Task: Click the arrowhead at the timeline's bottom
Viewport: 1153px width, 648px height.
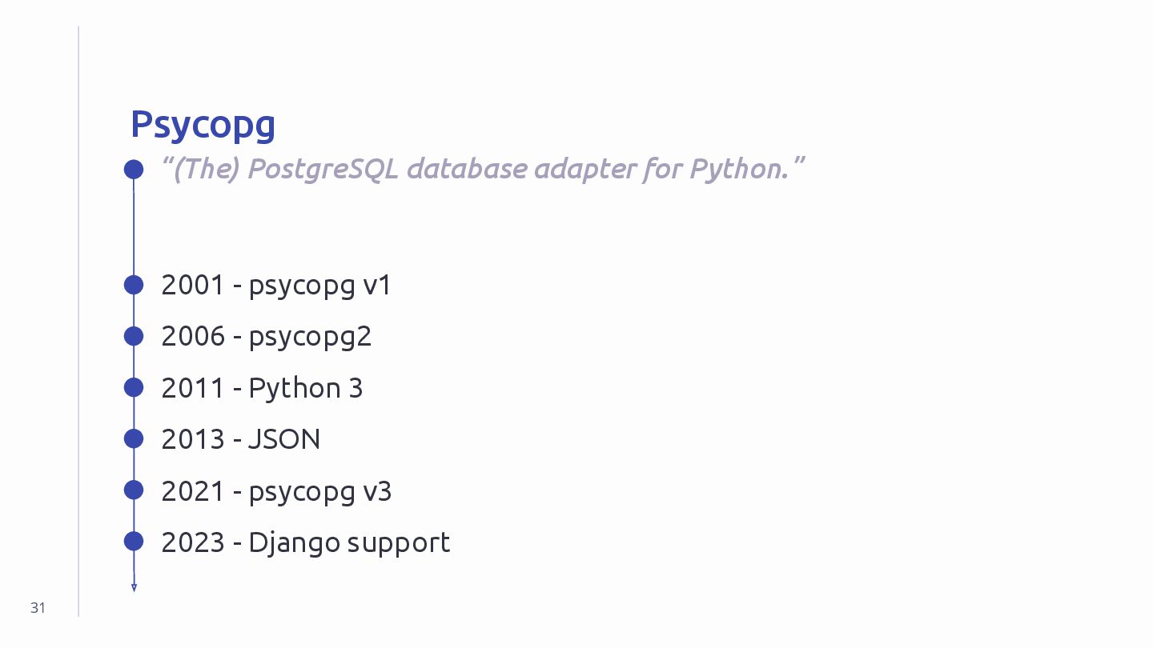Action: [134, 588]
